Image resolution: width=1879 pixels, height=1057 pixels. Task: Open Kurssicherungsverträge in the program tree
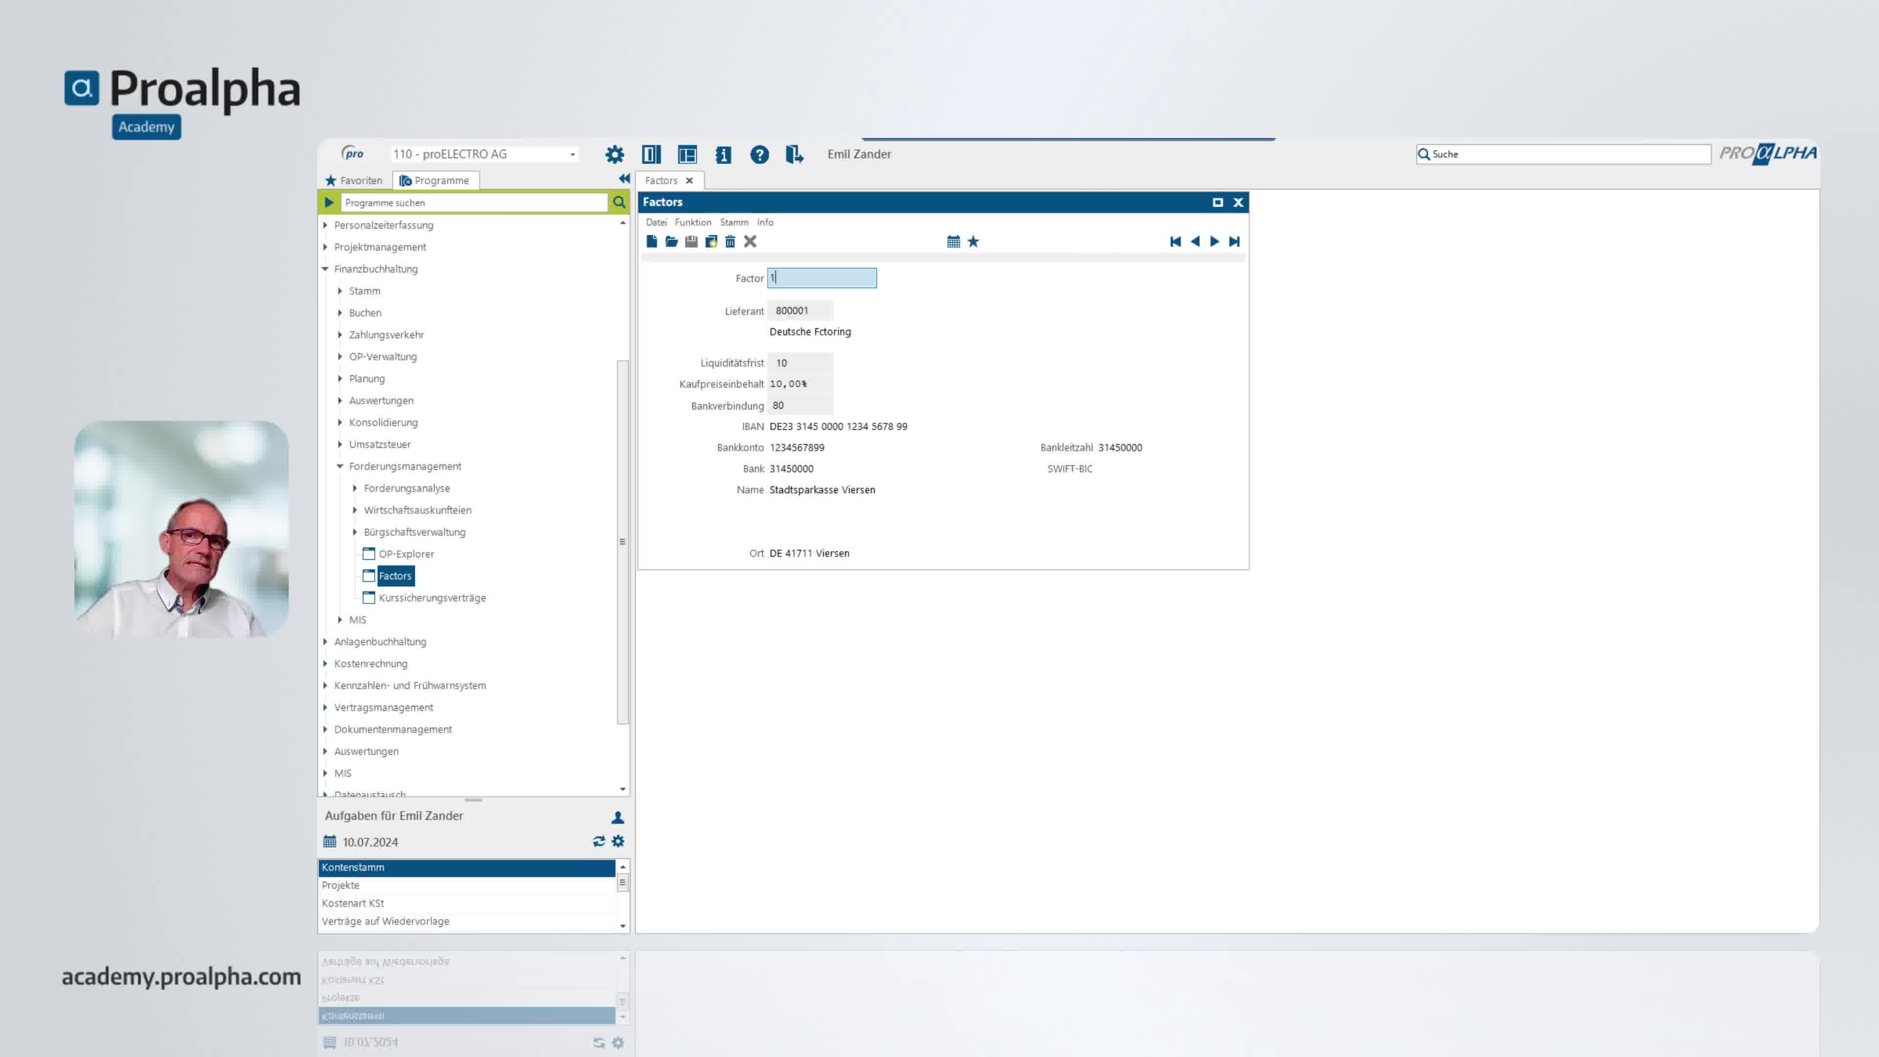432,597
